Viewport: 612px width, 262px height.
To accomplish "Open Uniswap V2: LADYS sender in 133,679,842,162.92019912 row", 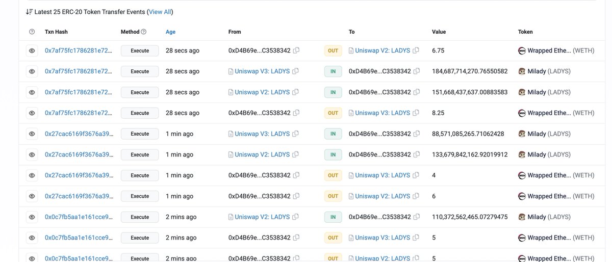I will pos(262,154).
